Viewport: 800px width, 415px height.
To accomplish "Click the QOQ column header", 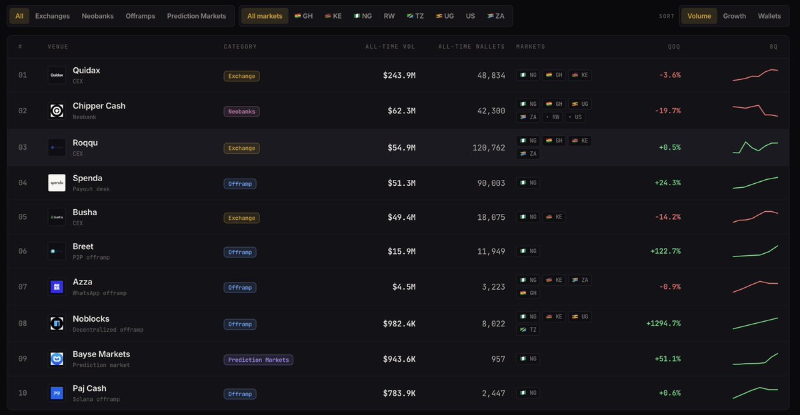I will coord(674,47).
